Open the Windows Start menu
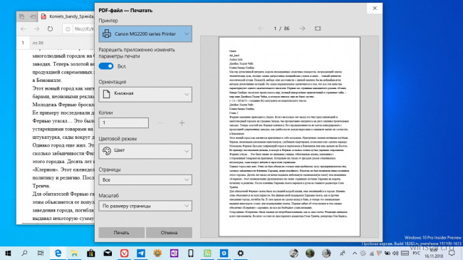Screen dimensions: 463x260 click(8, 253)
